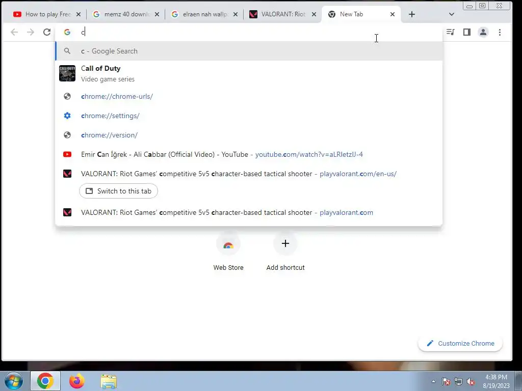Open the Web Store shortcut
The height and width of the screenshot is (391, 522).
(x=228, y=252)
